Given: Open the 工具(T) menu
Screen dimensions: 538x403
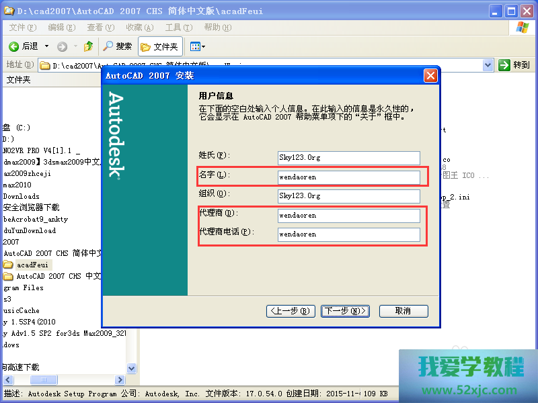Looking at the screenshot, I should 178,28.
